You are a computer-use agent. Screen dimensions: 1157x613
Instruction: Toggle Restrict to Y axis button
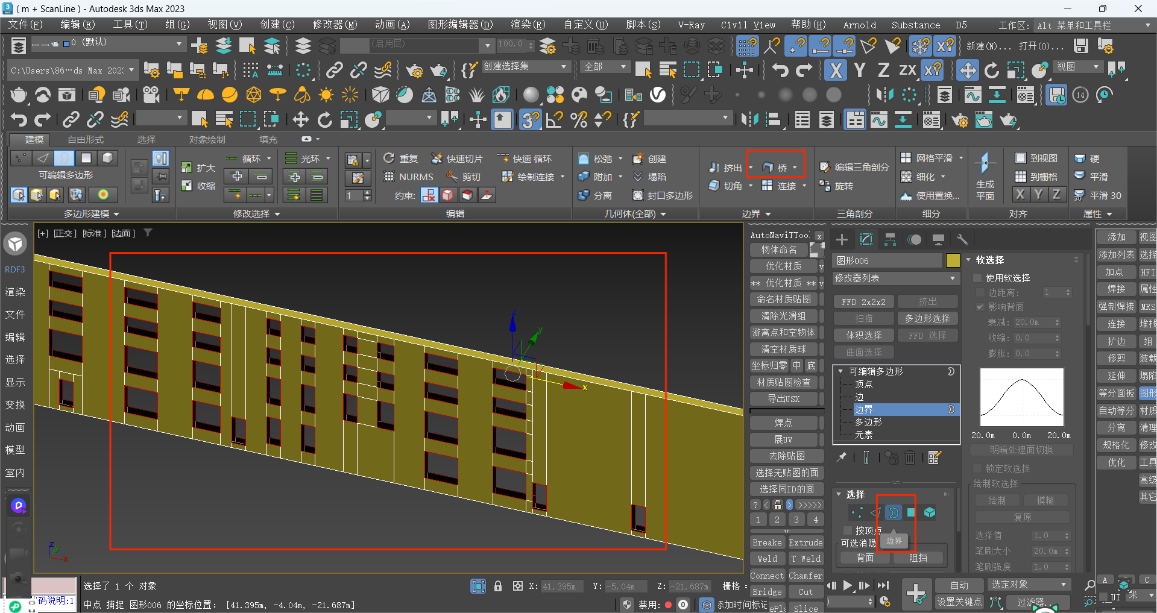click(860, 71)
